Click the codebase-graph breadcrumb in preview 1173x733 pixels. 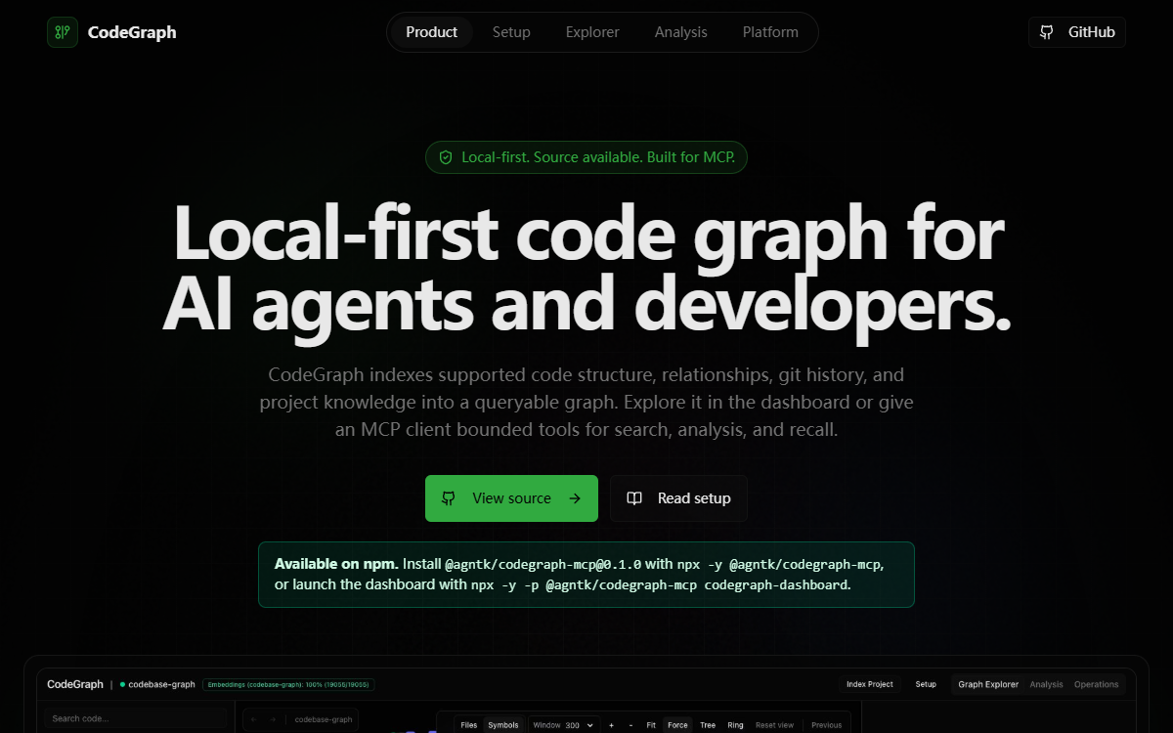click(324, 719)
